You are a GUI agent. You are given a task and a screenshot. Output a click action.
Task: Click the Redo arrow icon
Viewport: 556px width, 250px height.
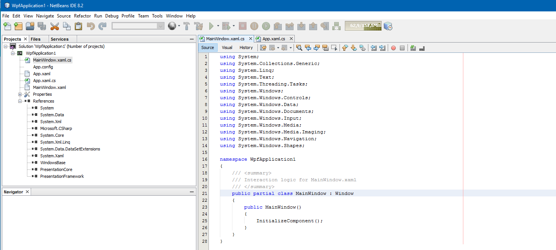click(103, 26)
